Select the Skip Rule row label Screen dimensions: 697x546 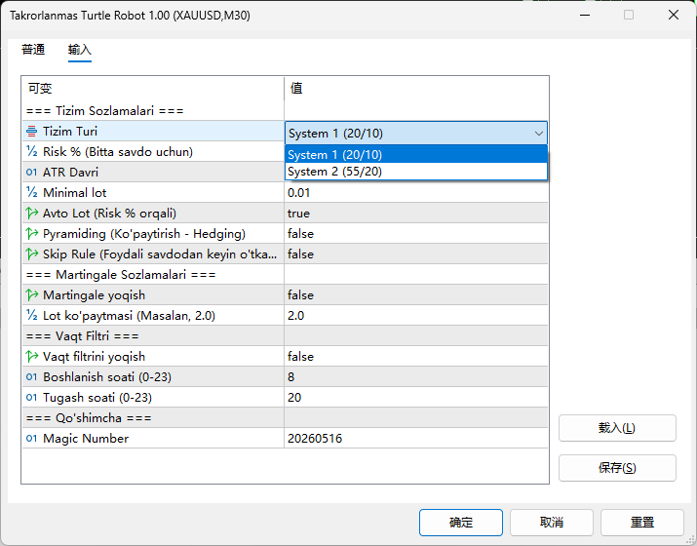(x=160, y=253)
